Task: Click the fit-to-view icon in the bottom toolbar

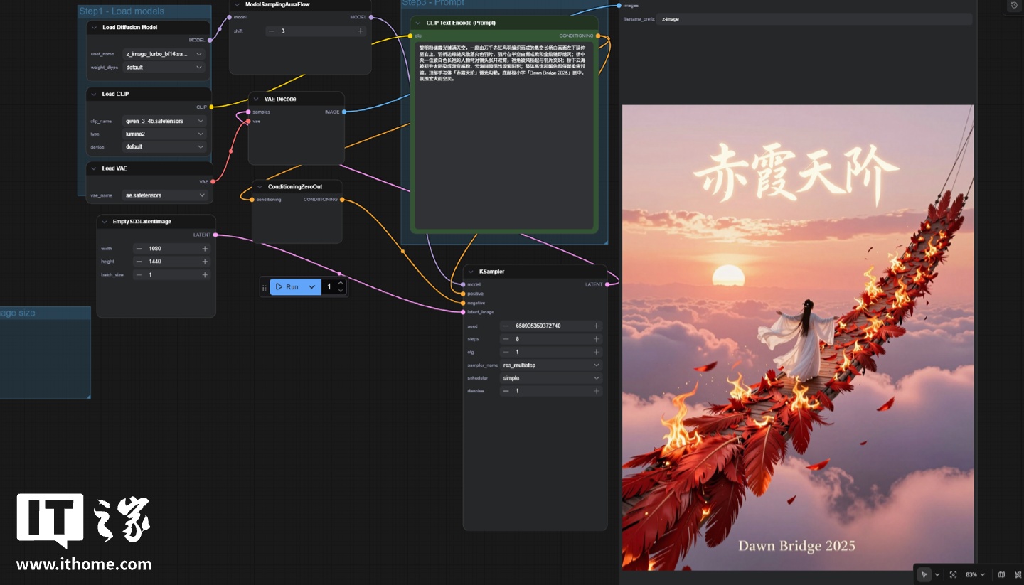Action: tap(953, 574)
